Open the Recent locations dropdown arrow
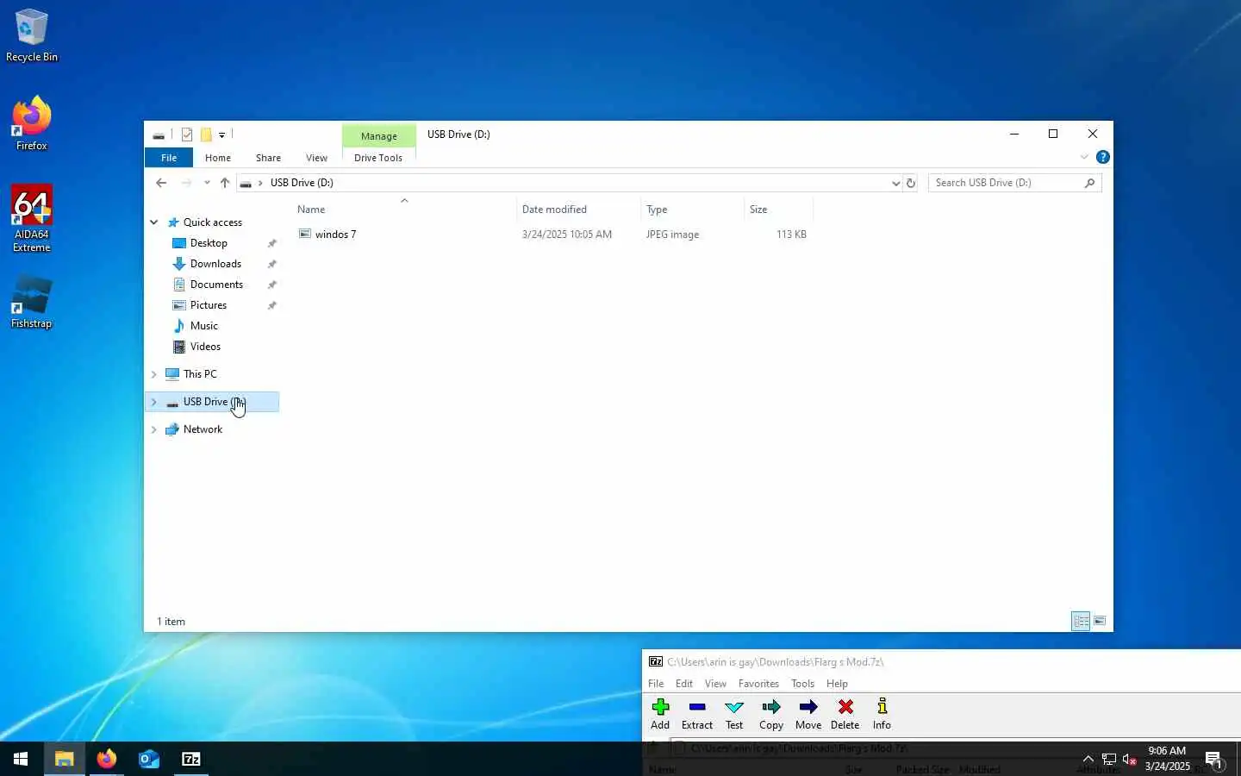This screenshot has height=776, width=1241. (207, 183)
